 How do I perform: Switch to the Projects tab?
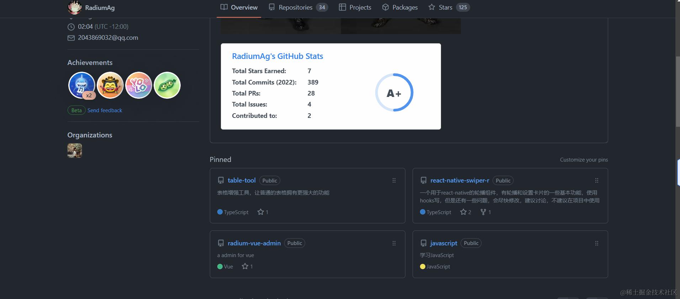(x=355, y=7)
